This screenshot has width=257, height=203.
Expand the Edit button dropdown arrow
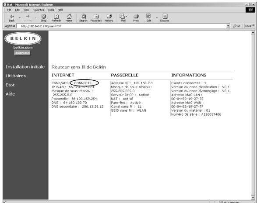click(157, 17)
